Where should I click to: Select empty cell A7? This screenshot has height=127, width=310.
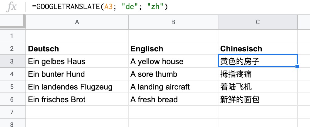77,112
